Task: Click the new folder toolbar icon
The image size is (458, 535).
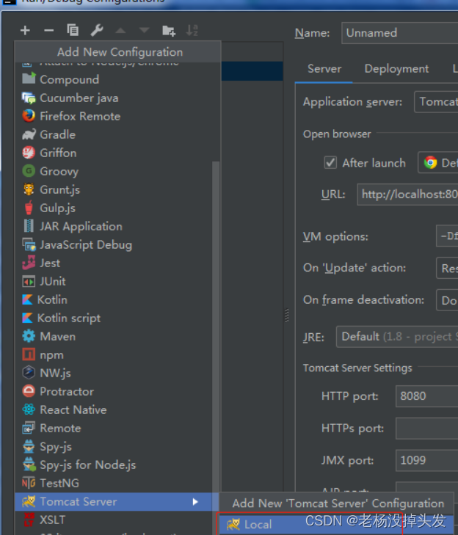Action: (x=169, y=30)
